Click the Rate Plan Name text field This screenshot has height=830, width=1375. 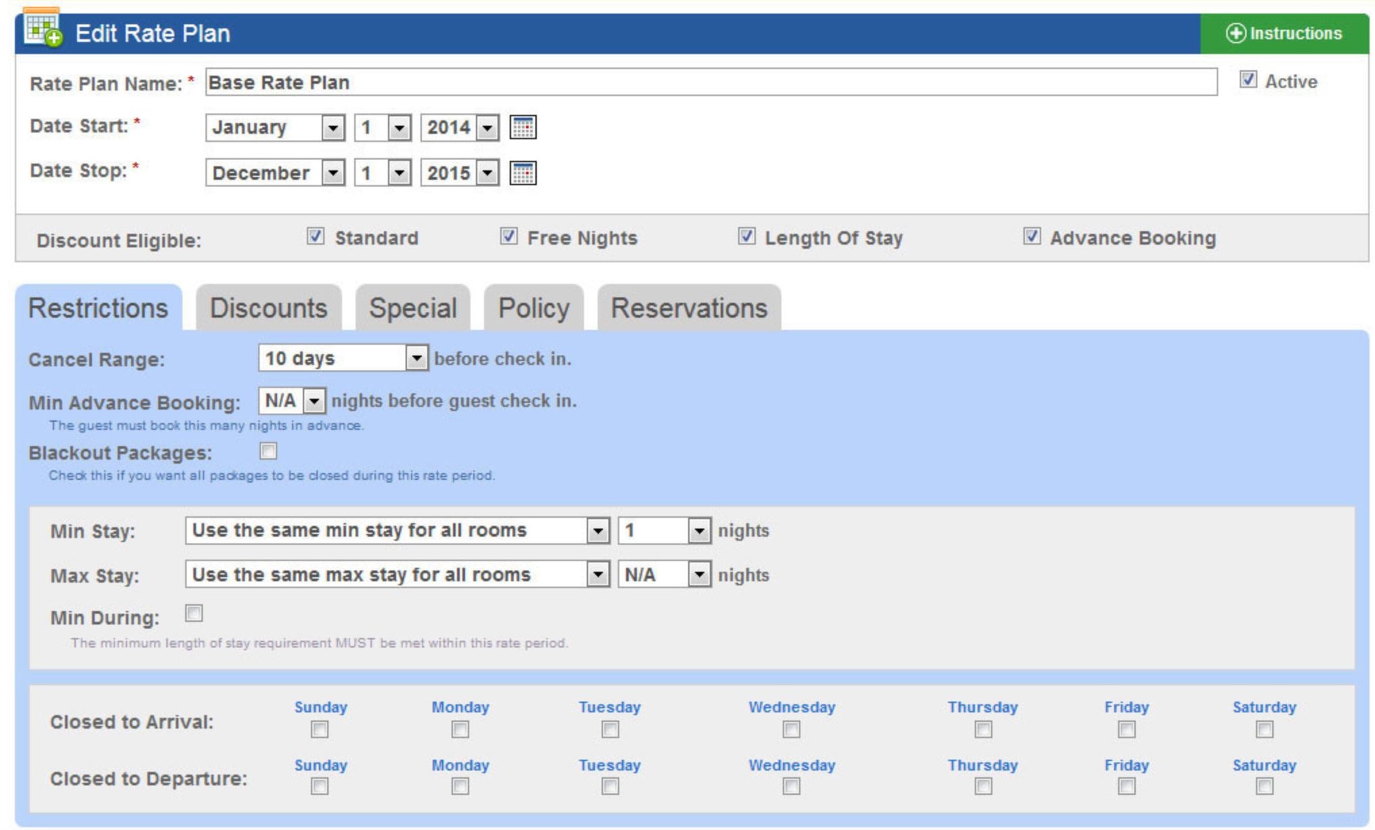710,82
